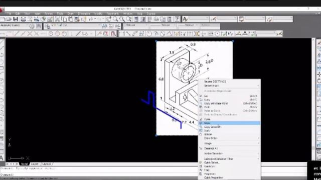Open the lineweight ByLayer dropdown
Viewport: 321px width, 180px height.
189,25
